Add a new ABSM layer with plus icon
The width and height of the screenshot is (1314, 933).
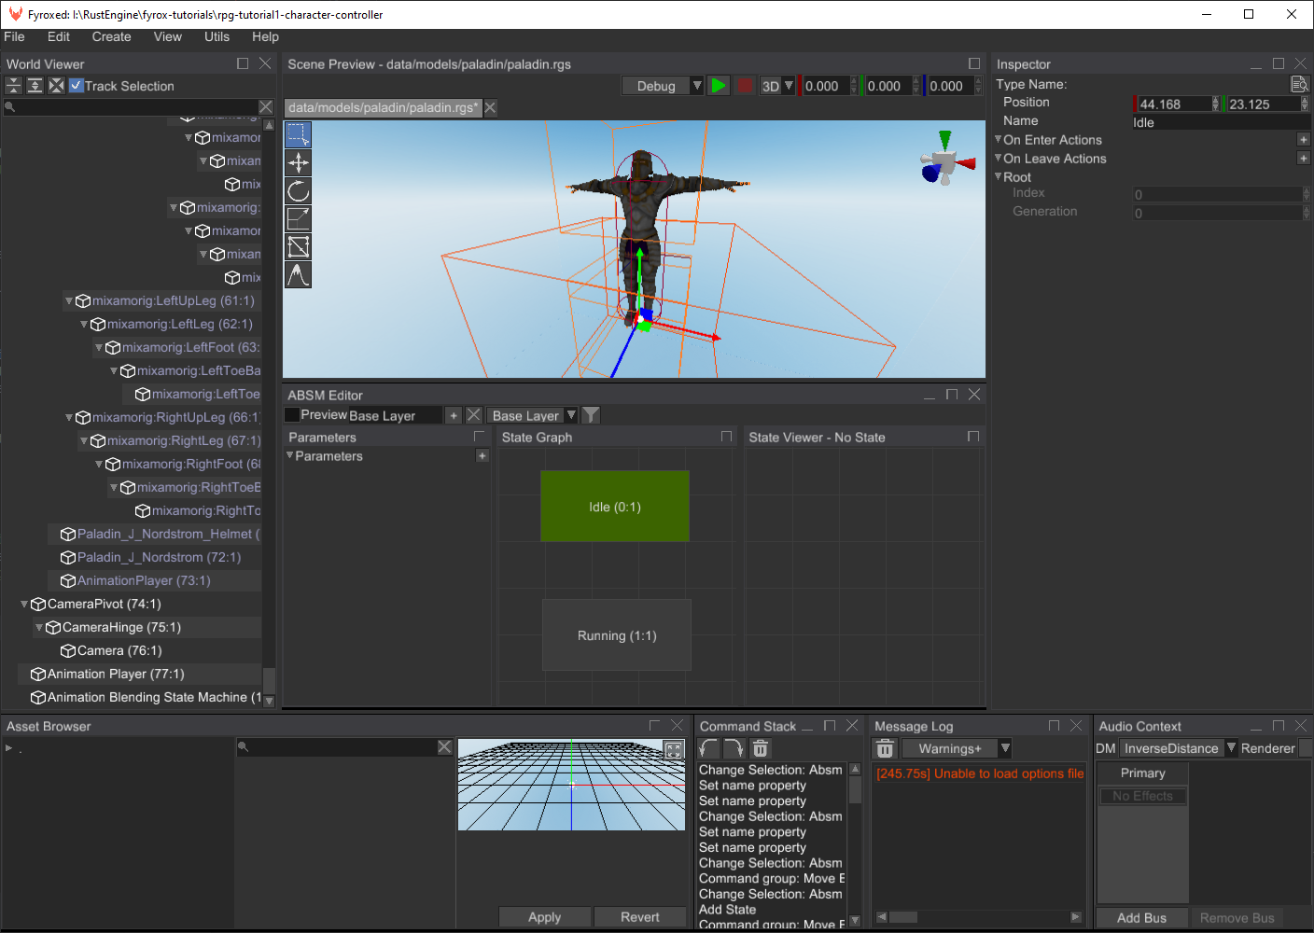pos(454,415)
